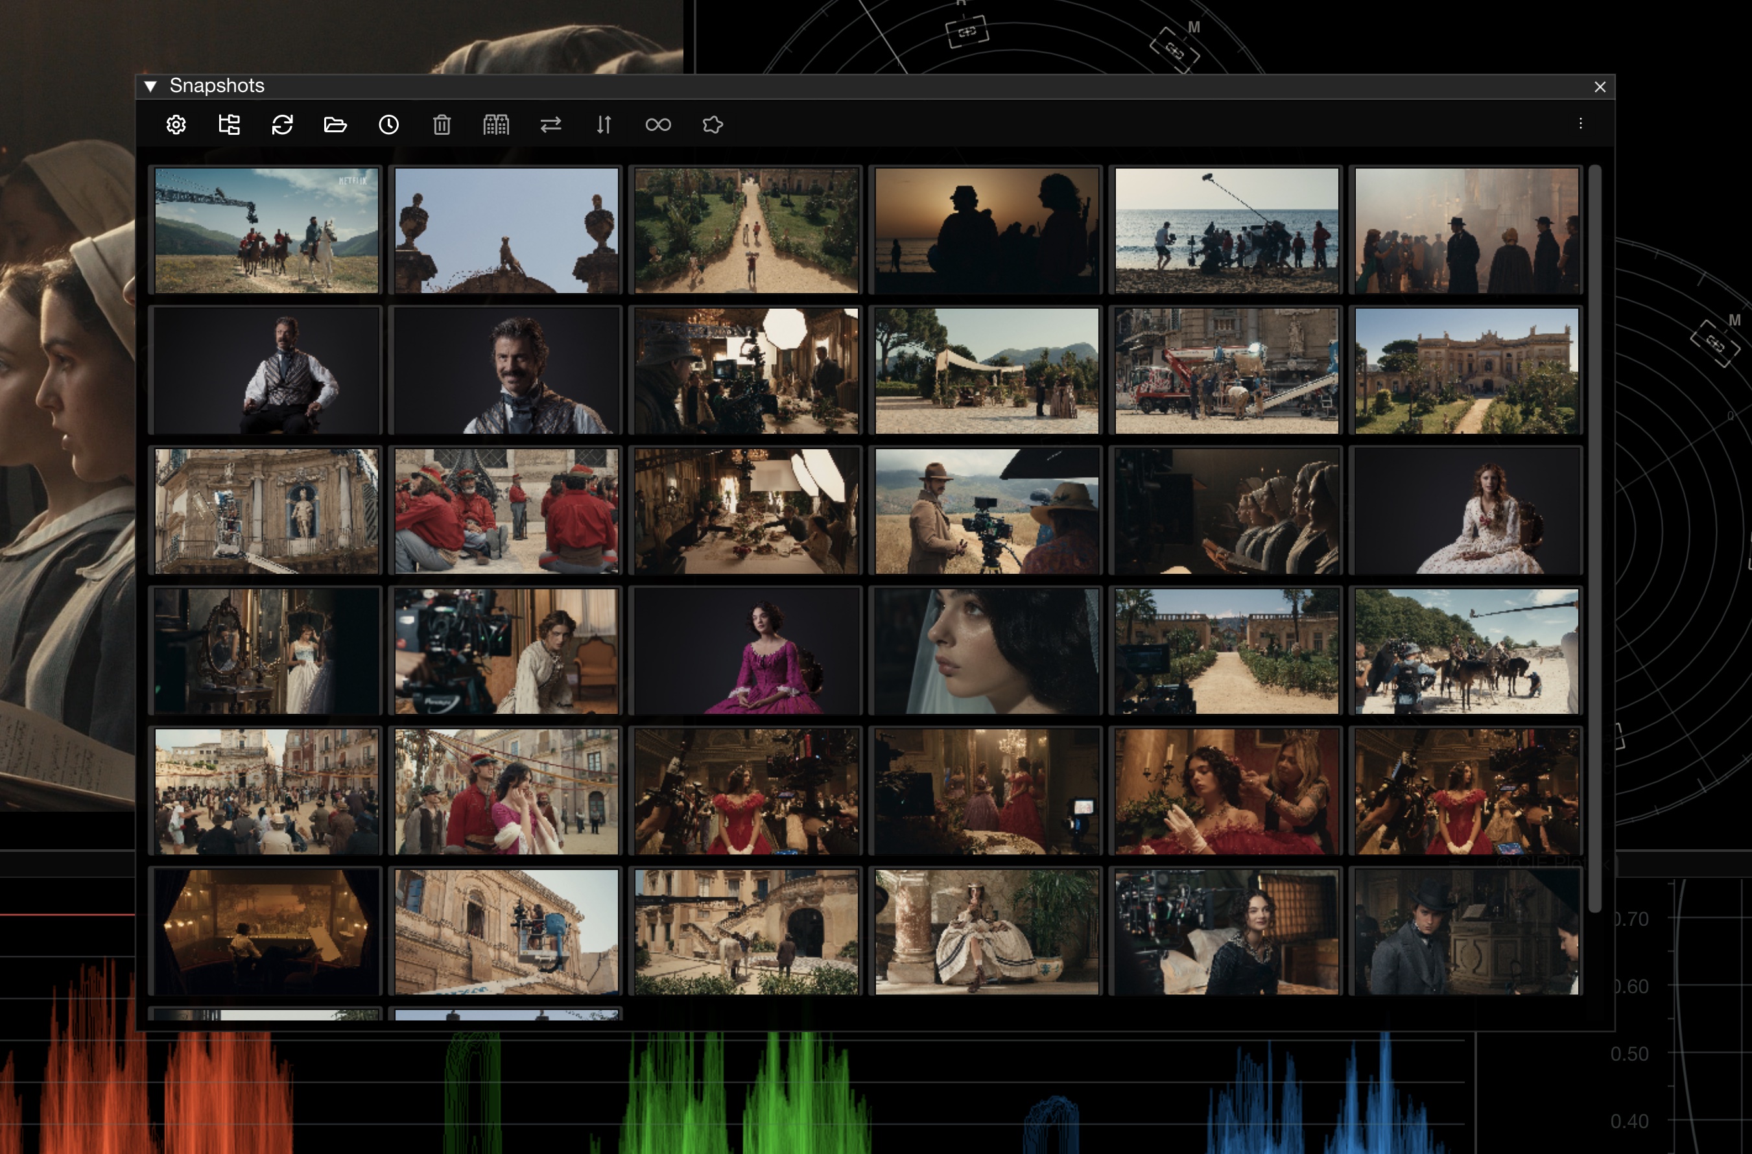
Task: Select the palace exterior blue sky snapshot
Action: coord(1467,370)
